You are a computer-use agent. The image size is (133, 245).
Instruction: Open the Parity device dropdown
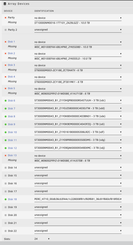pyautogui.click(x=78, y=18)
